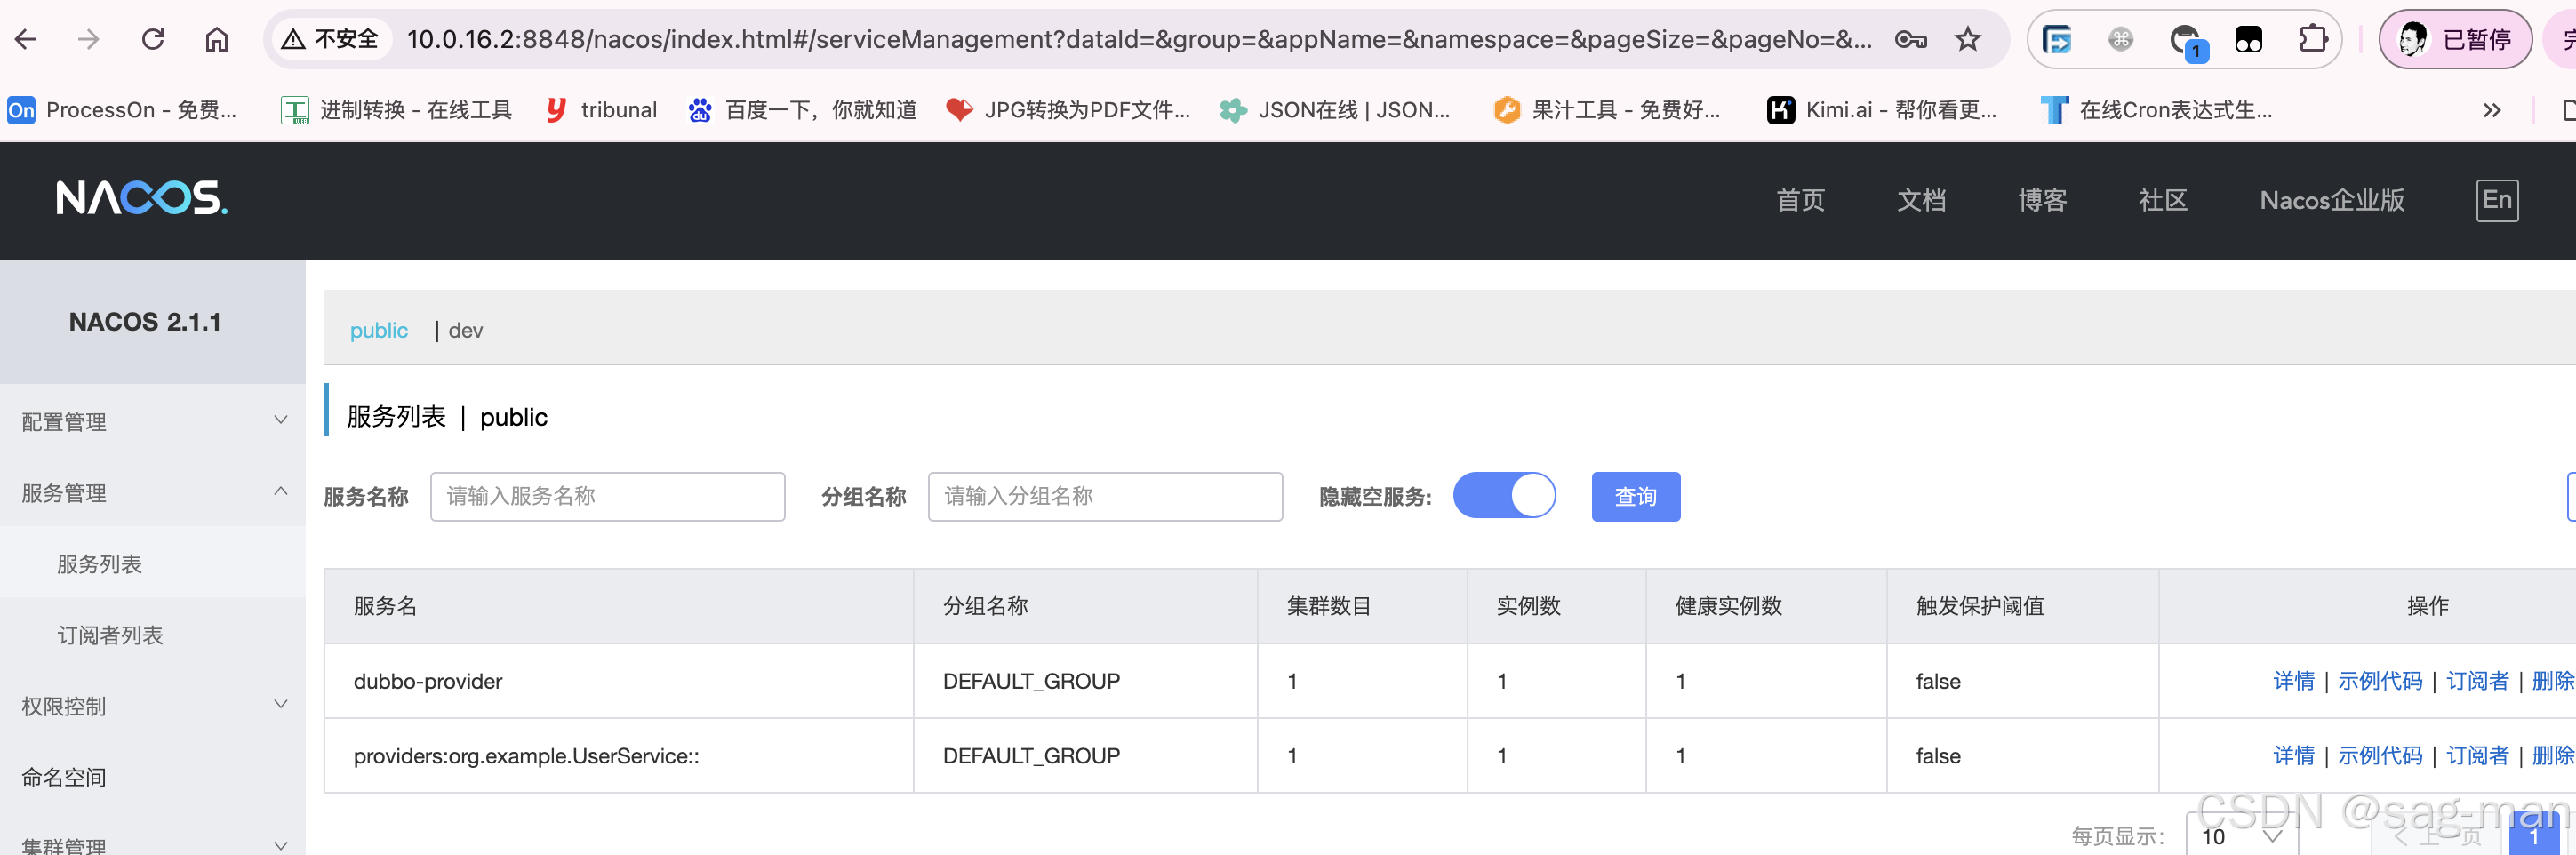Expand 权限控制 sidebar menu

(x=153, y=706)
